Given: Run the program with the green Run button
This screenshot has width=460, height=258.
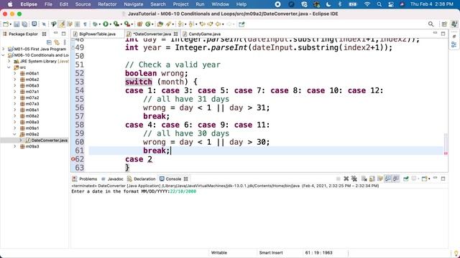Looking at the screenshot, I should tap(106, 24).
